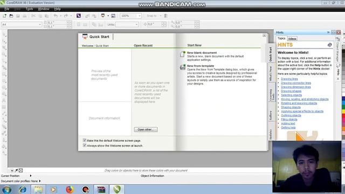Click the Cut scissors toolbar icon
The image size is (345, 194).
33,16
